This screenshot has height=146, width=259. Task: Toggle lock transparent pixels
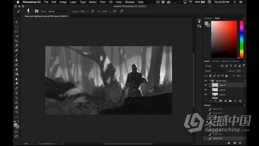[x=210, y=76]
